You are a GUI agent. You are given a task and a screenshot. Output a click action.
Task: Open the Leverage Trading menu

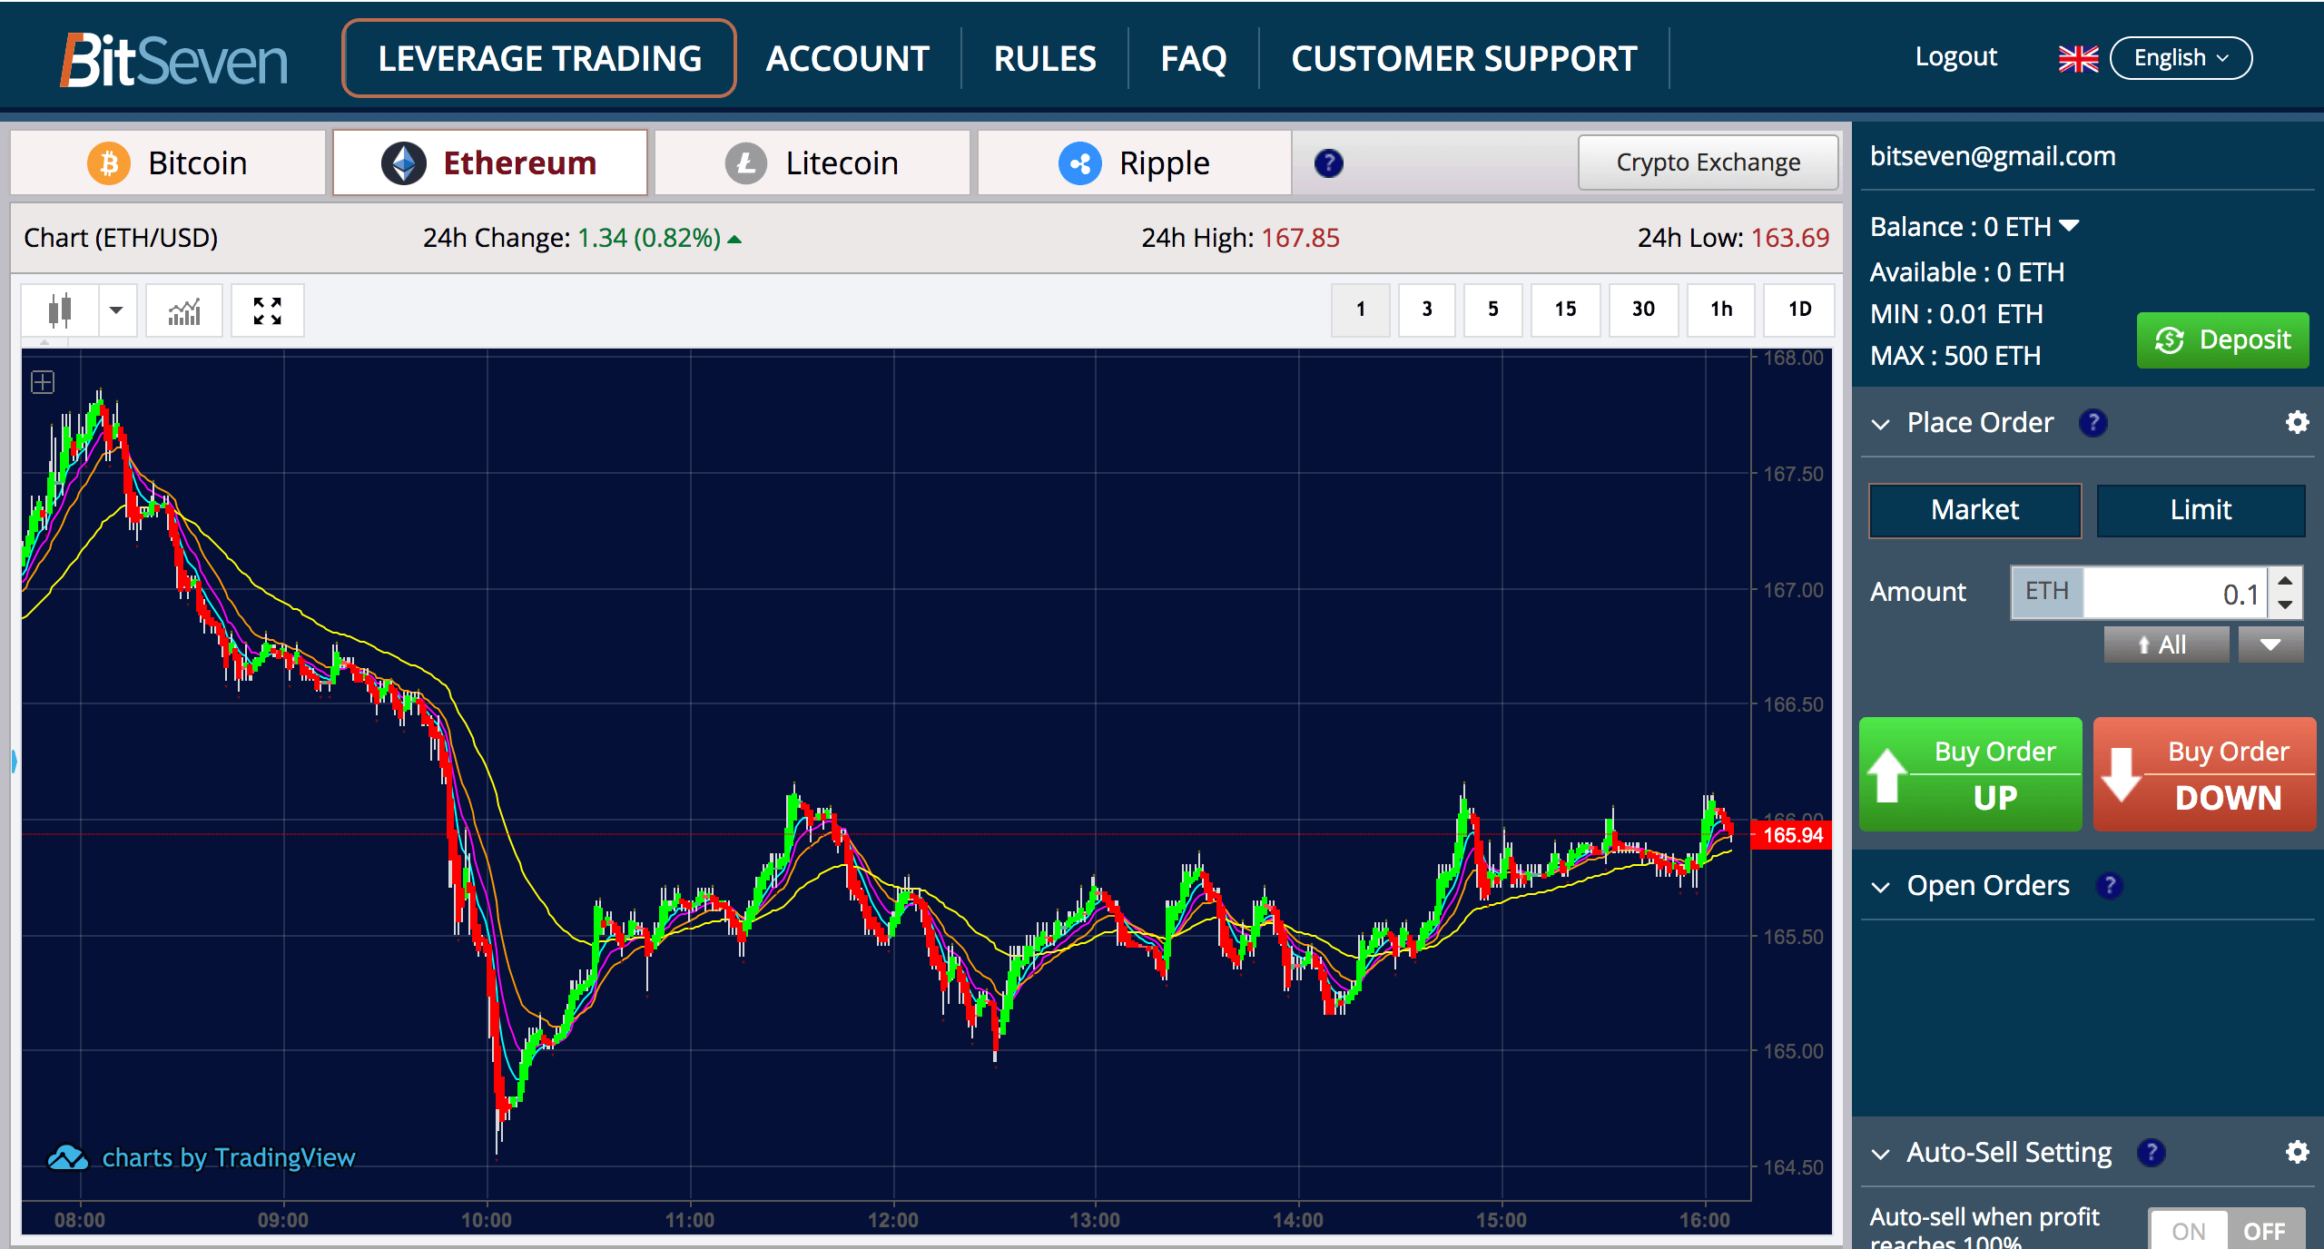pos(539,58)
